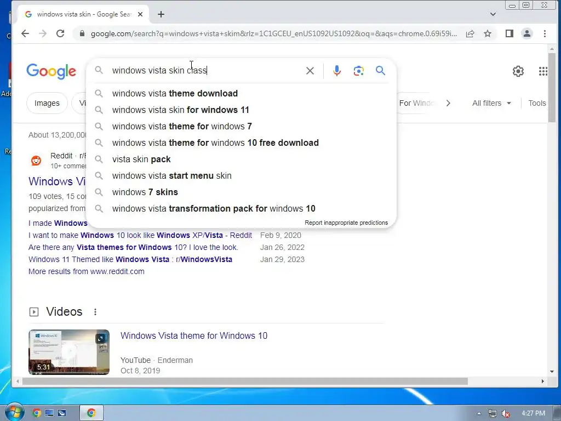
Task: Select the 'For Windows' filter chip
Action: point(416,103)
